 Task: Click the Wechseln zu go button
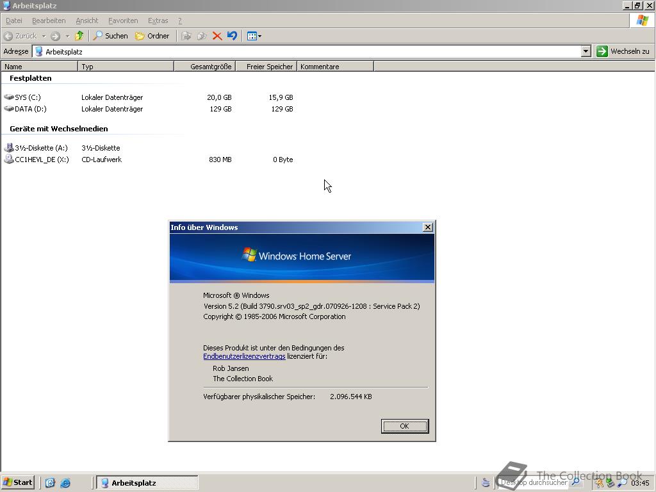tap(623, 51)
